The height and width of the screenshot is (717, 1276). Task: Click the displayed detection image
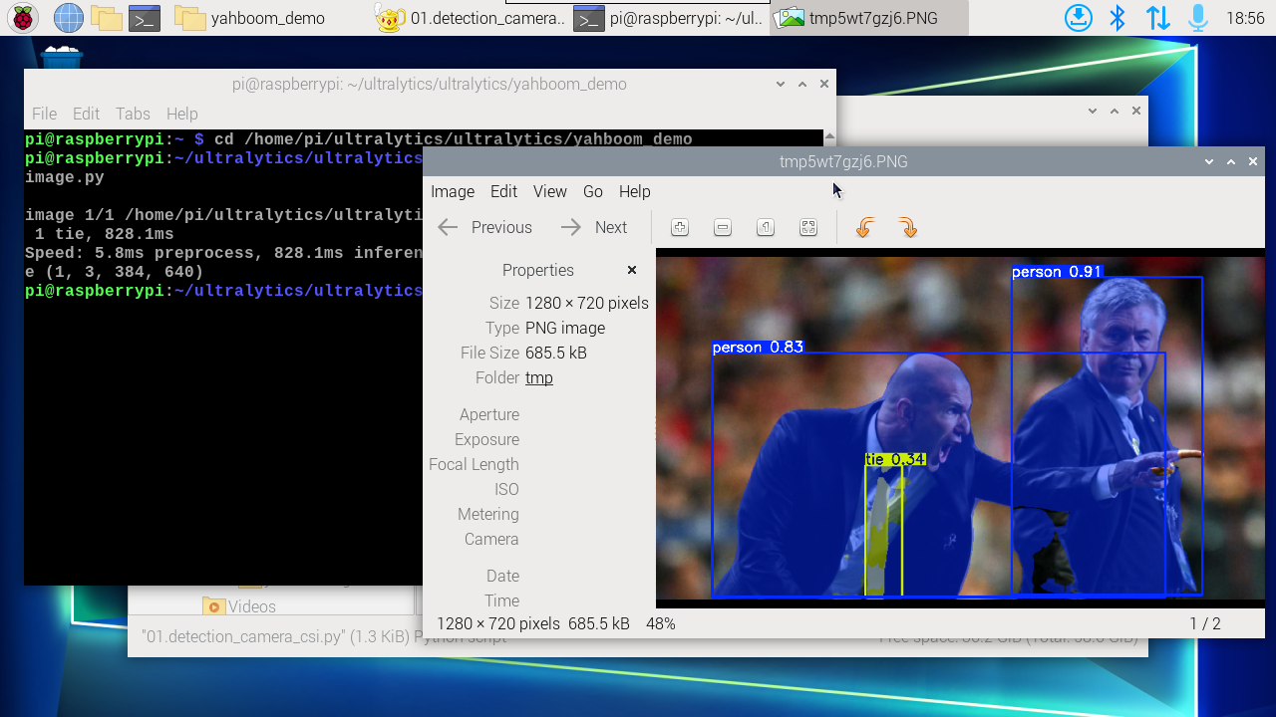pos(960,428)
